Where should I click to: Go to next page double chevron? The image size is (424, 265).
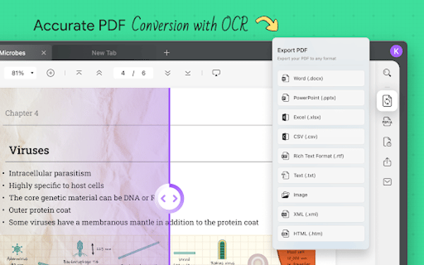point(167,73)
